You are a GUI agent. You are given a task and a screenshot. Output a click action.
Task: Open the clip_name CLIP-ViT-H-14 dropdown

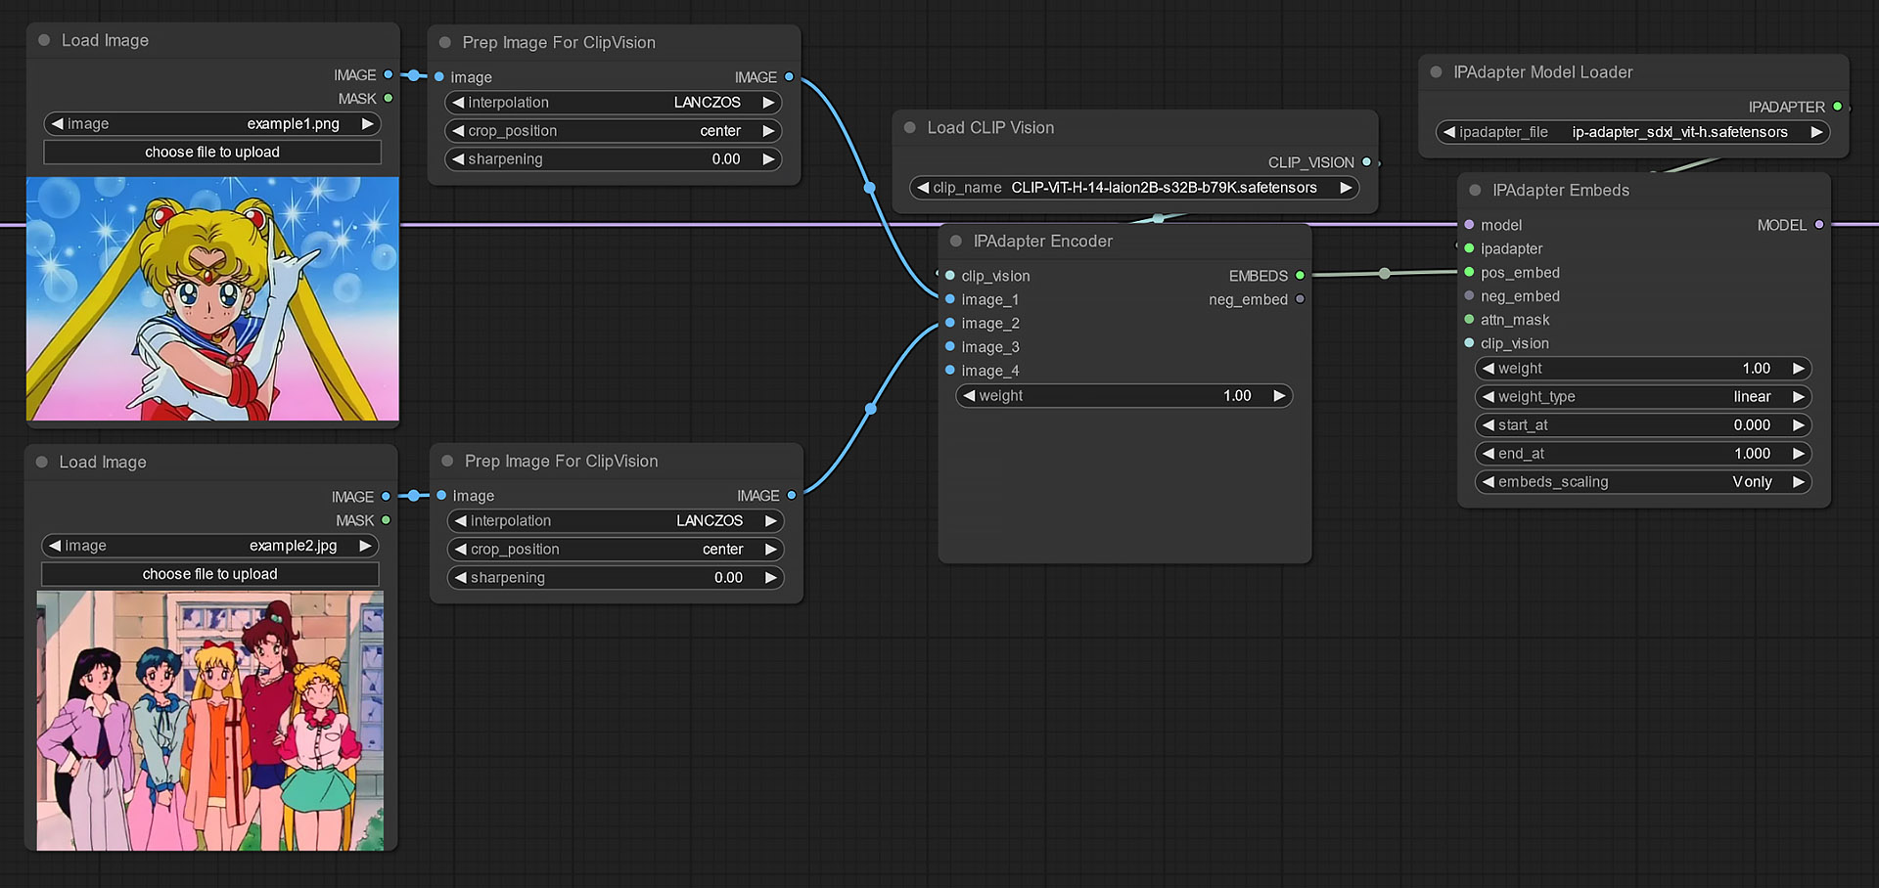pos(1134,188)
